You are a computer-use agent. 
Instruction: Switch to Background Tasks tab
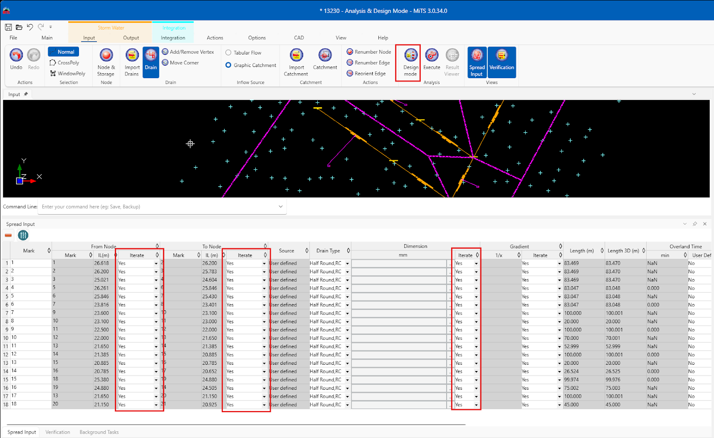pos(99,432)
